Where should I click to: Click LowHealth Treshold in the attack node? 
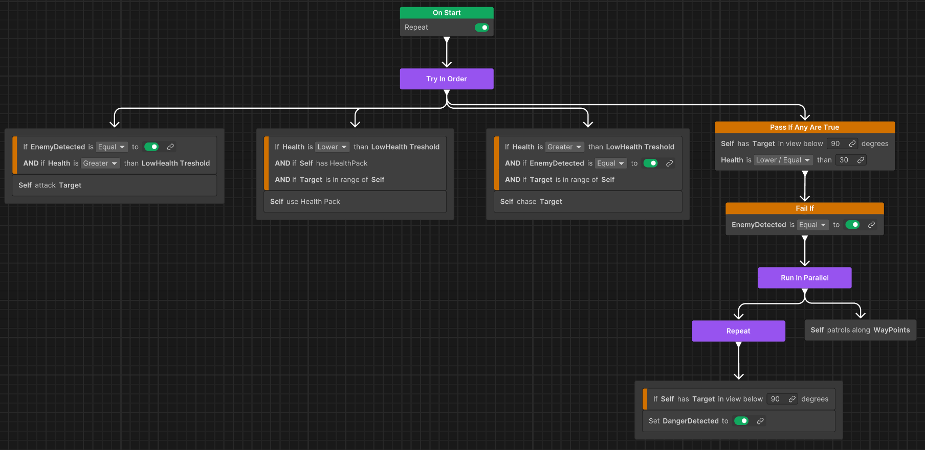(x=175, y=163)
